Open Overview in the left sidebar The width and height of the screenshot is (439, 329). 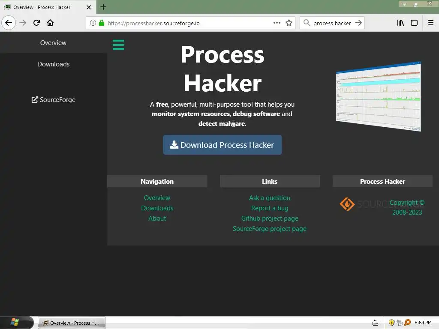53,43
